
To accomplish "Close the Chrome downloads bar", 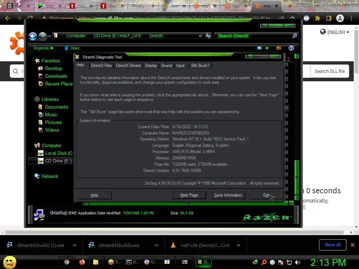I will coord(353,245).
